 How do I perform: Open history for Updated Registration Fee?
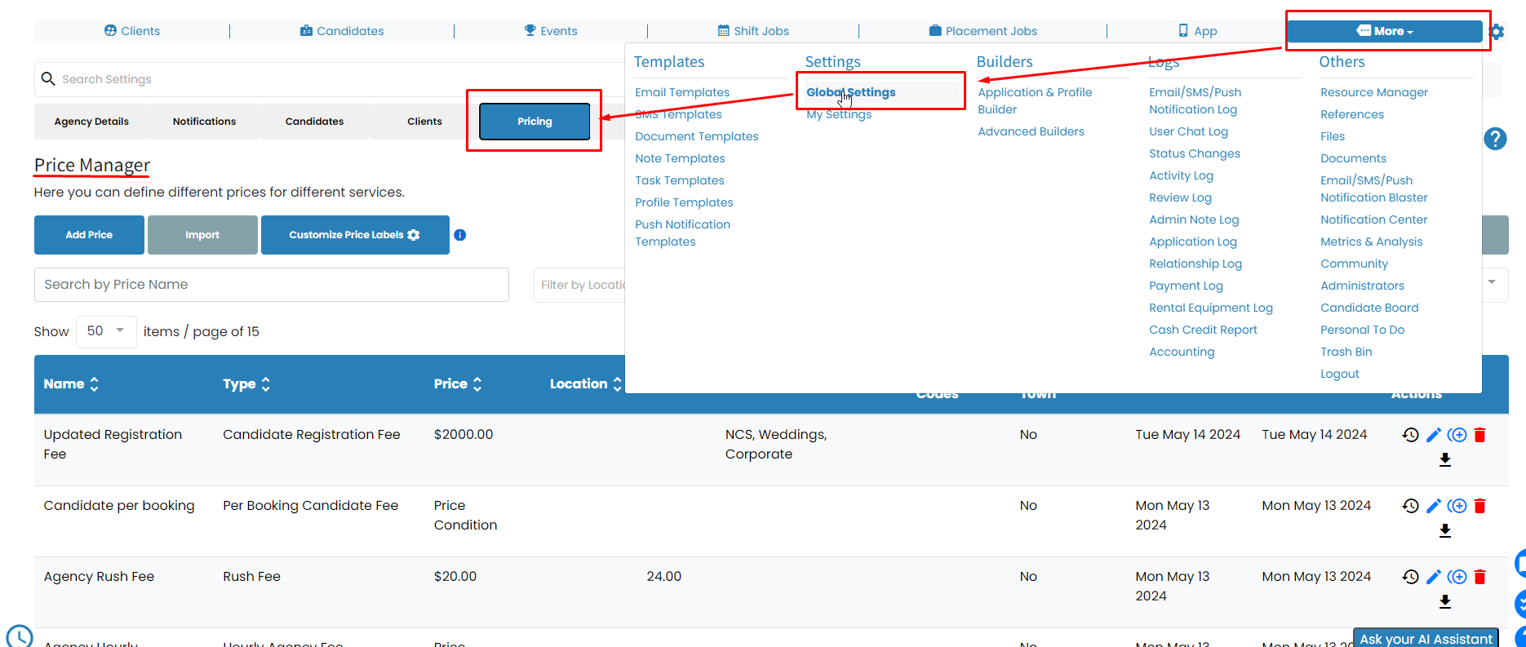(x=1410, y=435)
